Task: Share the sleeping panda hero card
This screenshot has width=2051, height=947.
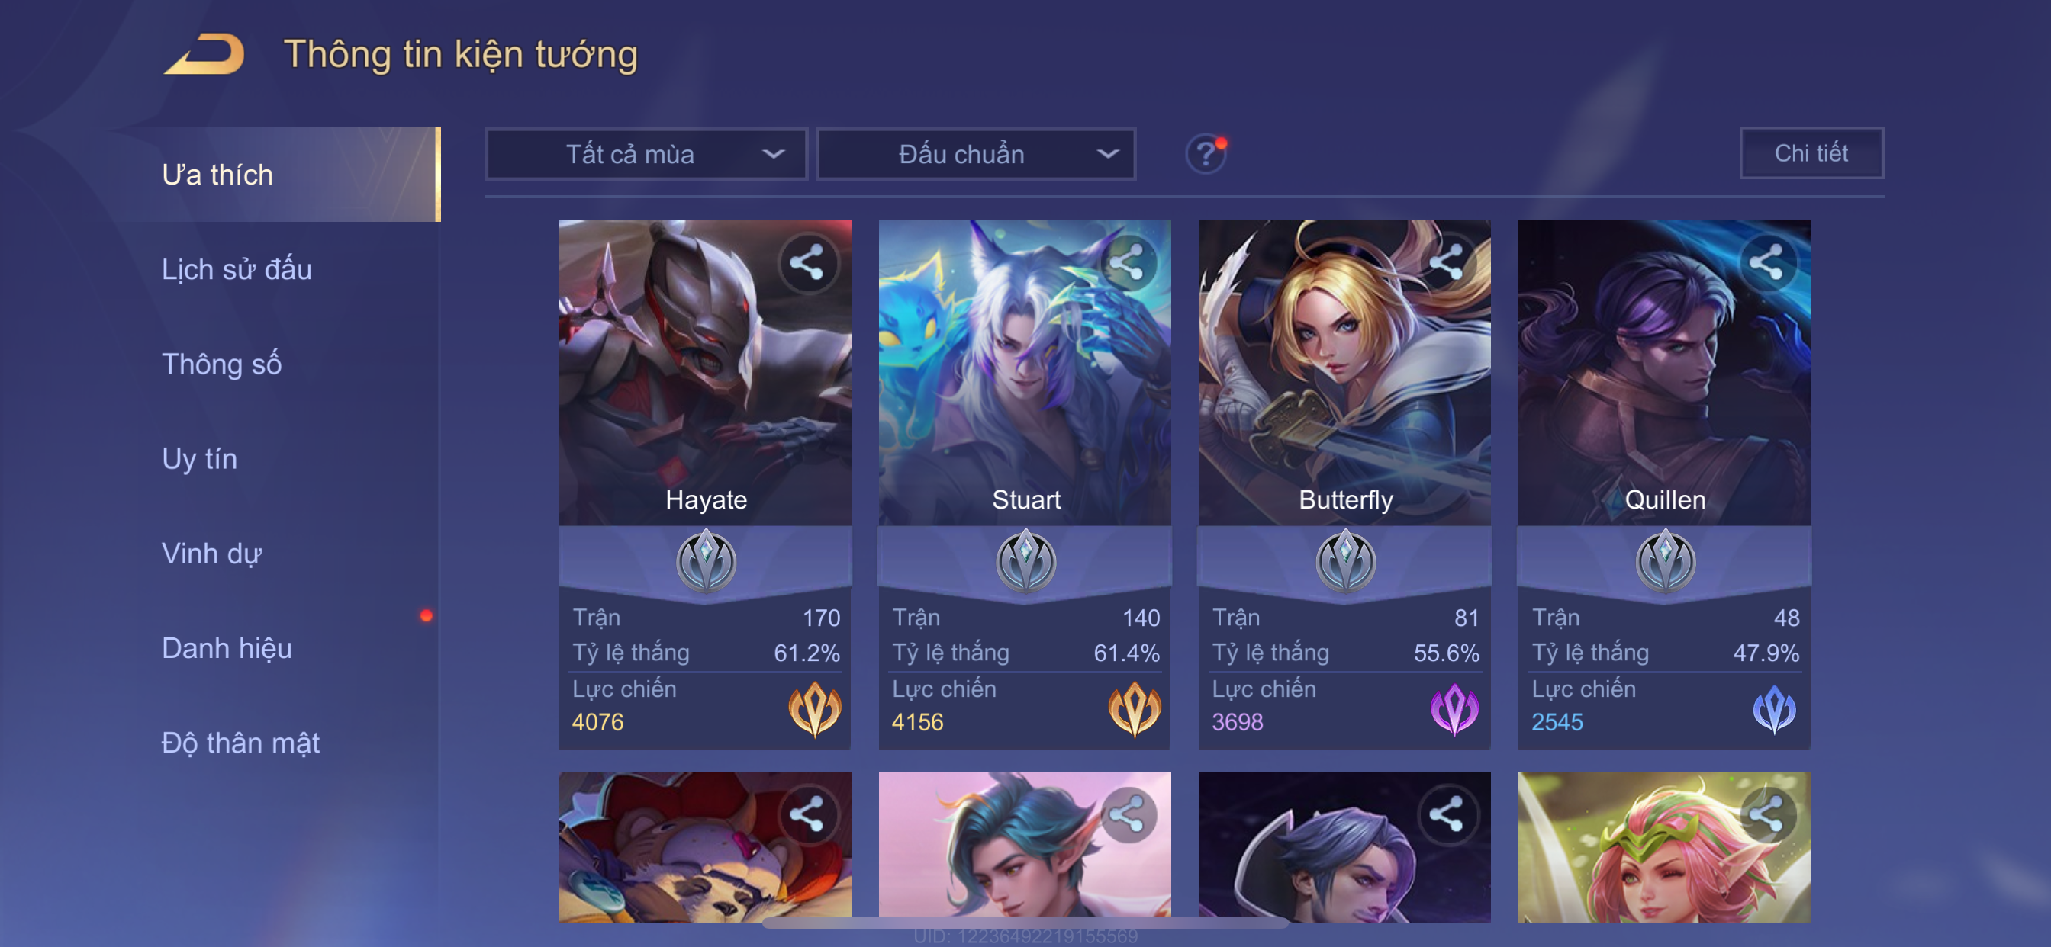Action: pos(807,815)
